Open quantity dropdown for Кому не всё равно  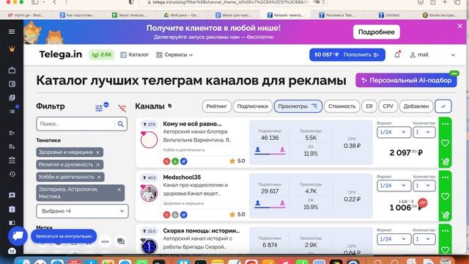424,132
